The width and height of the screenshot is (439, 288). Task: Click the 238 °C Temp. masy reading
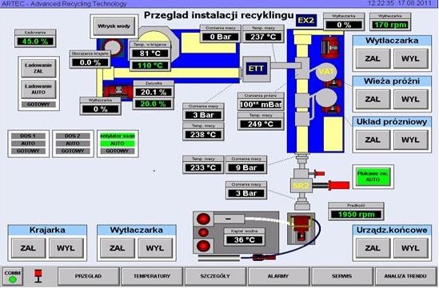pos(203,135)
